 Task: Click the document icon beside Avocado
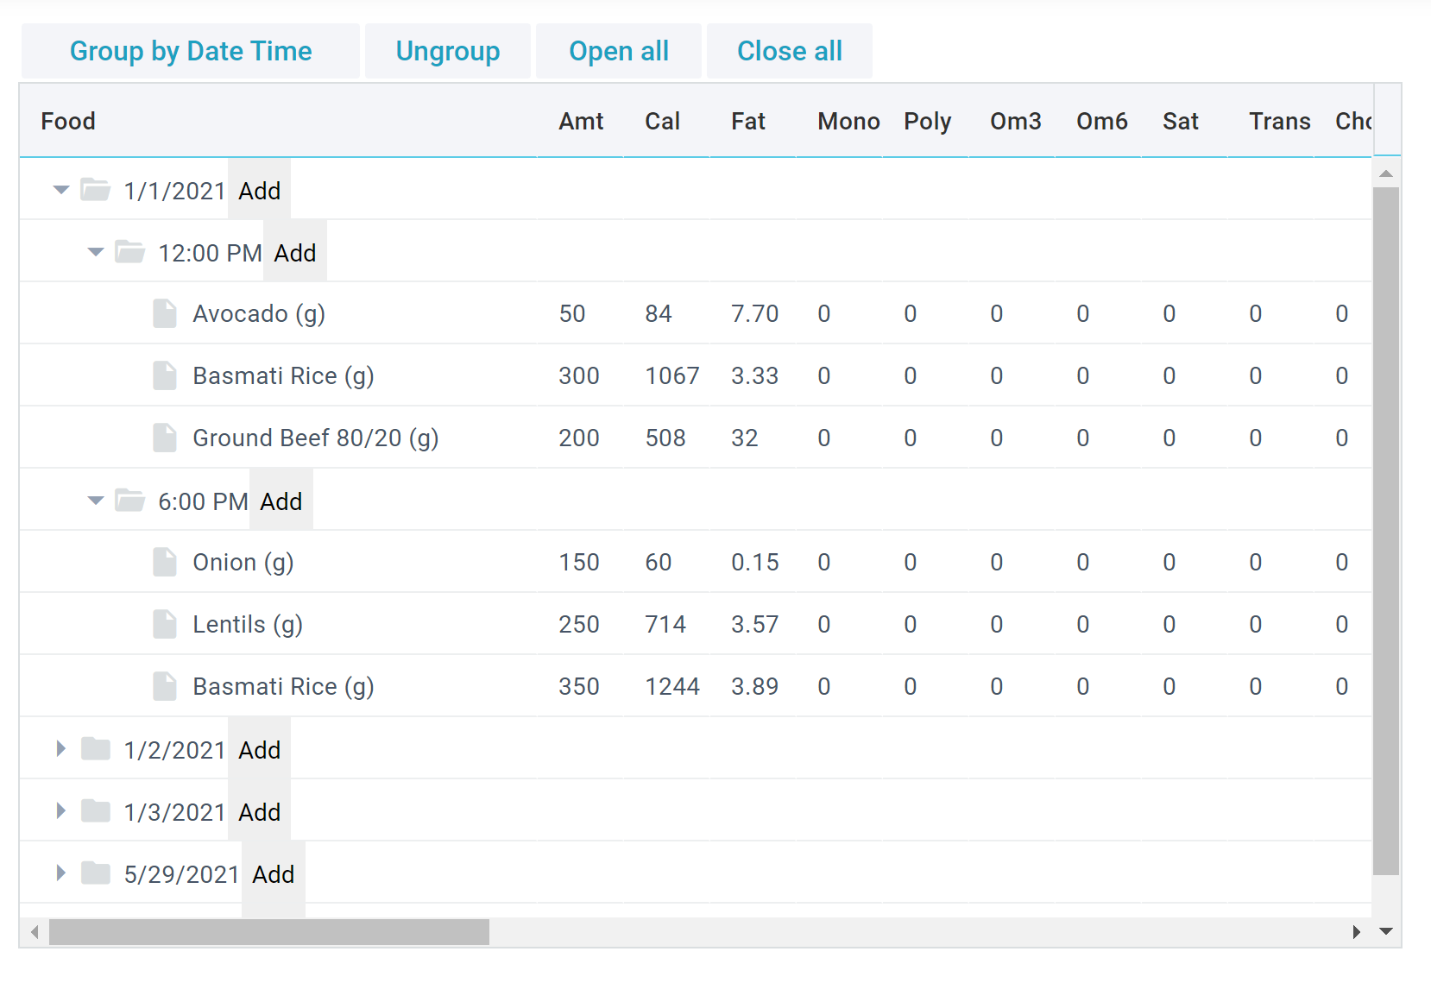coord(164,313)
